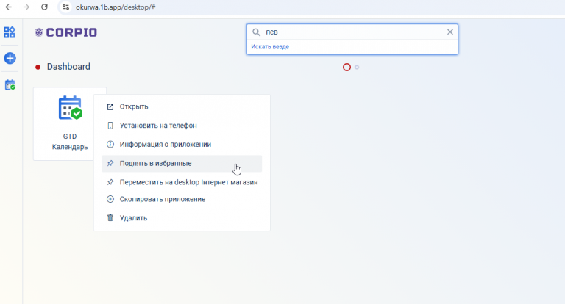Choose "Поднять в избранные" menu entry
The height and width of the screenshot is (304, 565).
(x=182, y=163)
